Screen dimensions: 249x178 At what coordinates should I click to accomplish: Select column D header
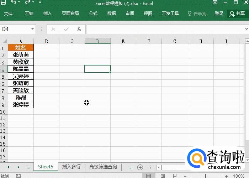click(x=98, y=41)
